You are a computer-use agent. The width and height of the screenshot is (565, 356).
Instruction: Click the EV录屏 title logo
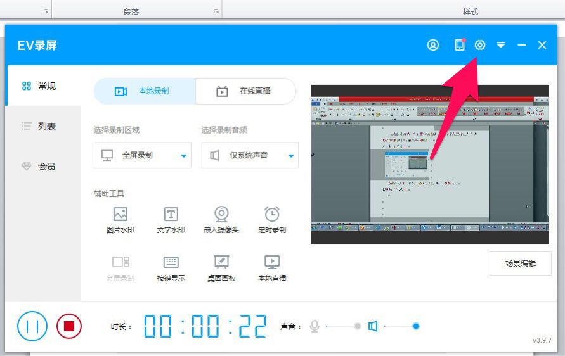[37, 46]
